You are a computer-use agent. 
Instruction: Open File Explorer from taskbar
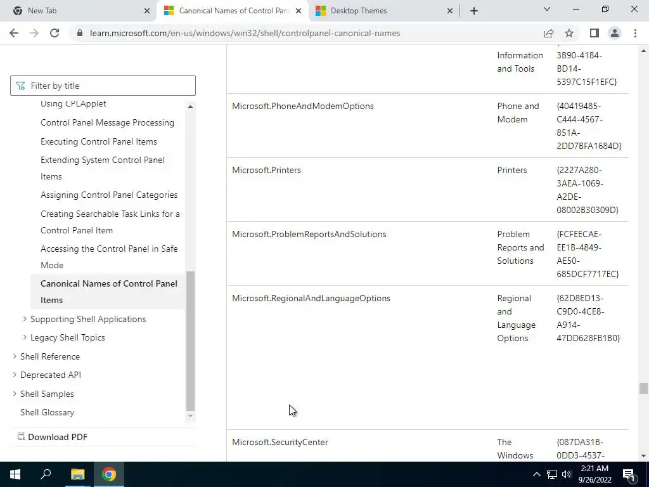[x=77, y=474]
